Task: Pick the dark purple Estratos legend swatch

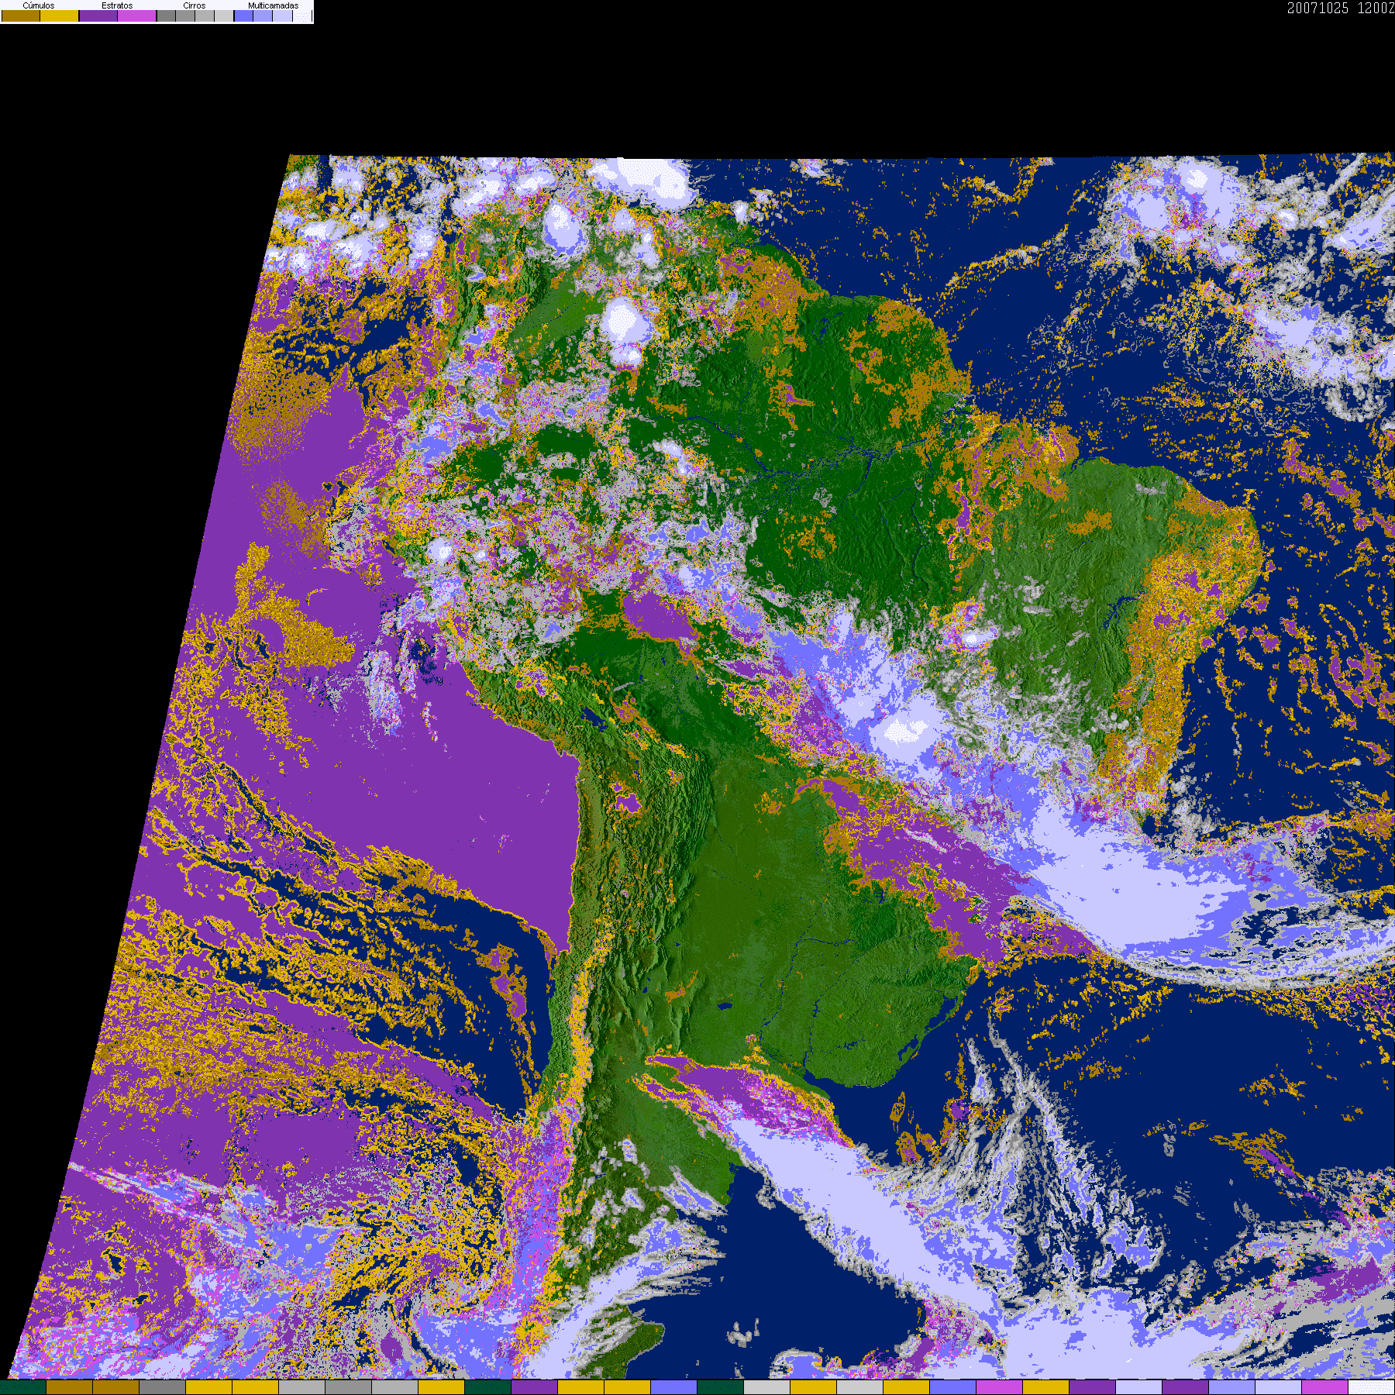Action: point(98,15)
